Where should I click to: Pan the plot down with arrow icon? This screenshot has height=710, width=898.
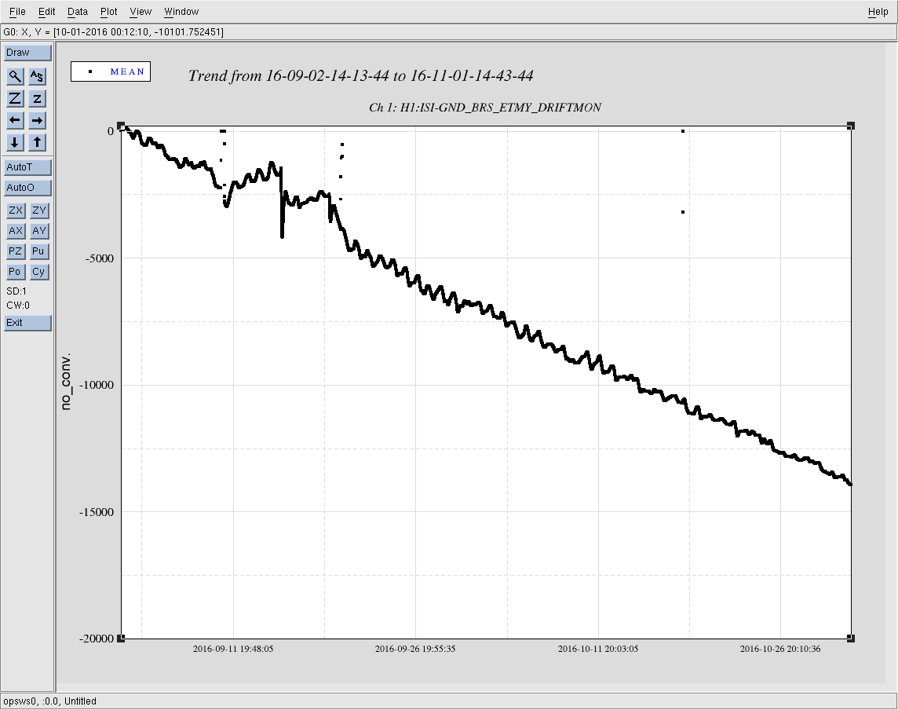pos(15,142)
